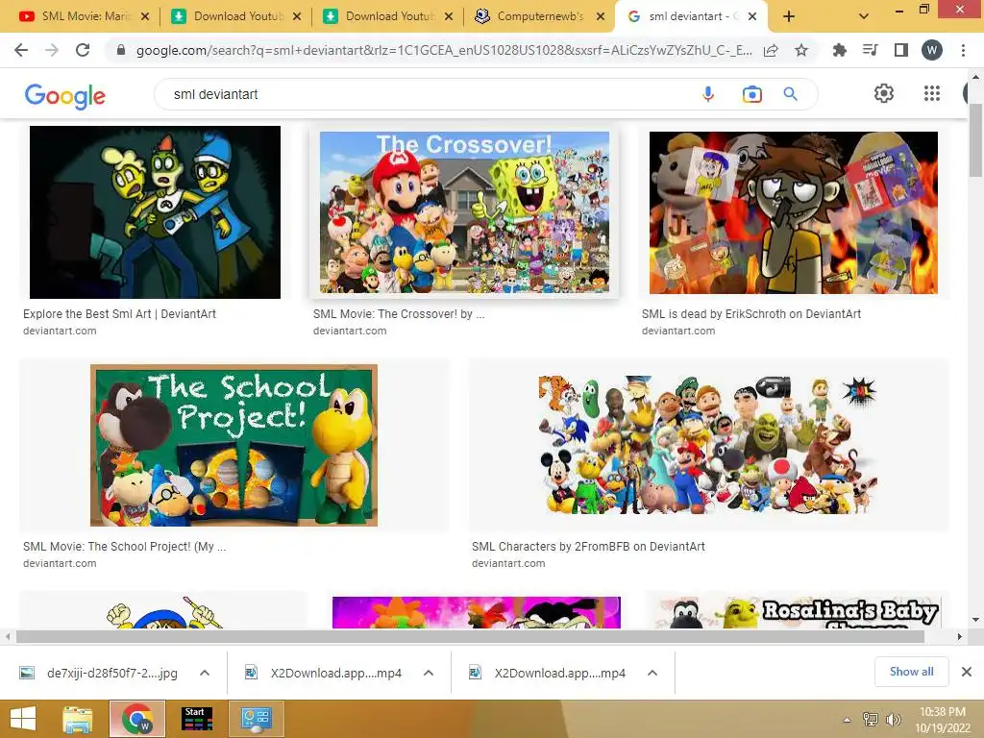
Task: Close the Computernewb's tab
Action: pos(600,16)
